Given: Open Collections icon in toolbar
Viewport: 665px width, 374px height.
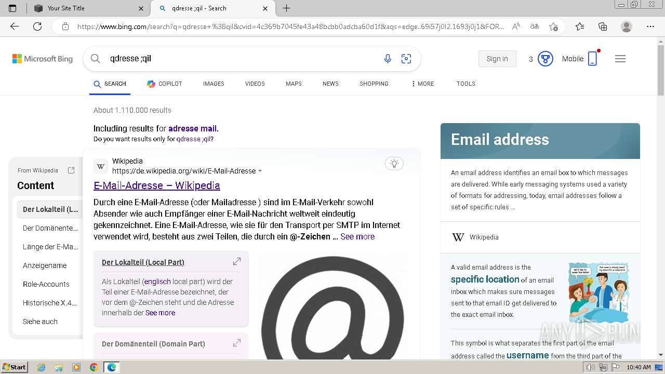Looking at the screenshot, I should click(x=603, y=26).
